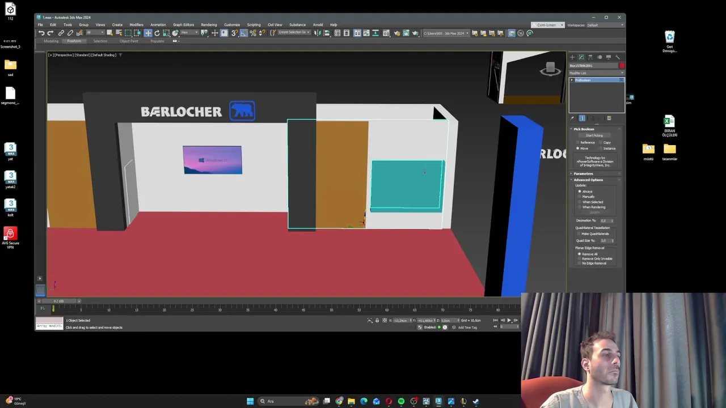Open the Hierarchy panel icon
This screenshot has height=408, width=726.
coord(590,57)
